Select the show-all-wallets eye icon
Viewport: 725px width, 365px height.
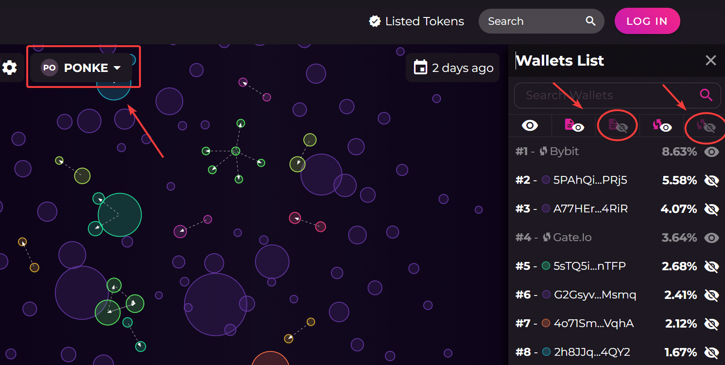click(530, 125)
